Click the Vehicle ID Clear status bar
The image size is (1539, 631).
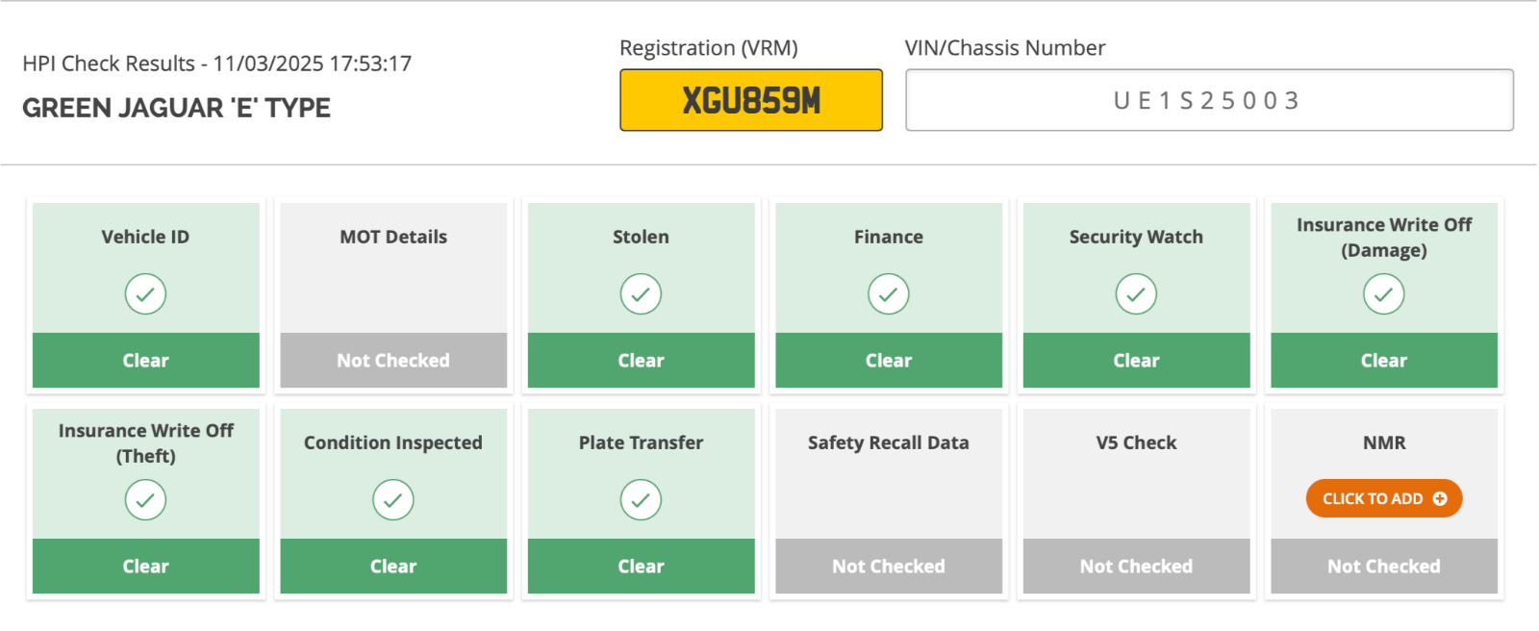(145, 361)
